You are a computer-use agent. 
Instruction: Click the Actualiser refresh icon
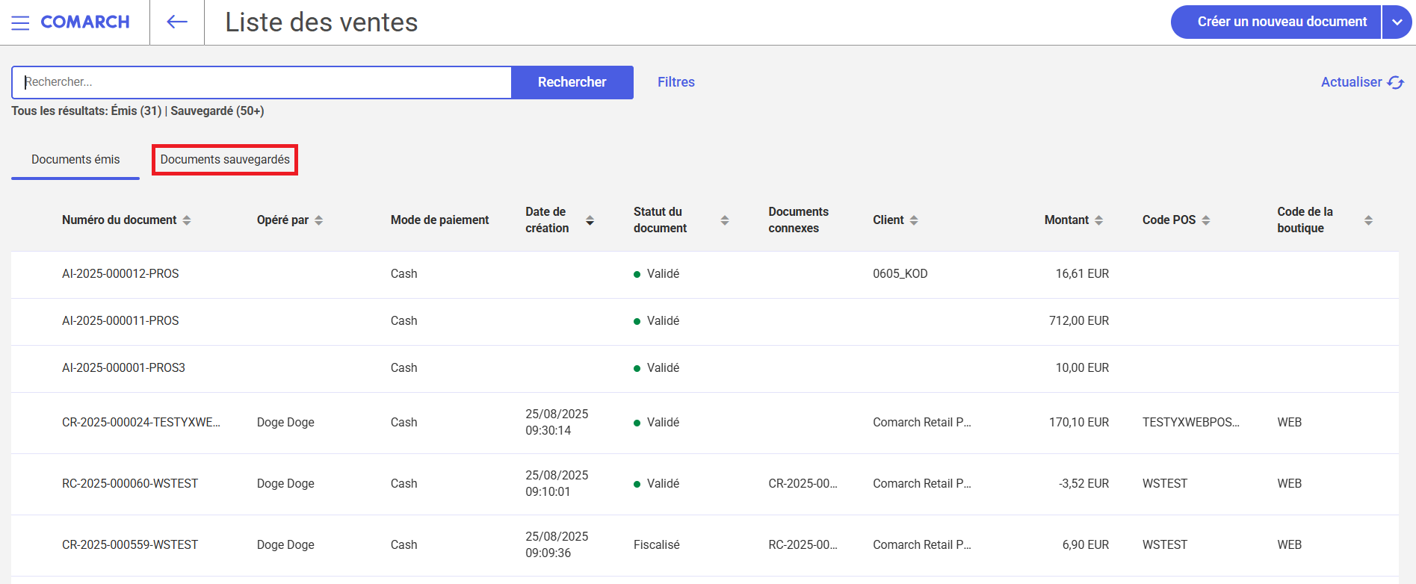point(1395,82)
